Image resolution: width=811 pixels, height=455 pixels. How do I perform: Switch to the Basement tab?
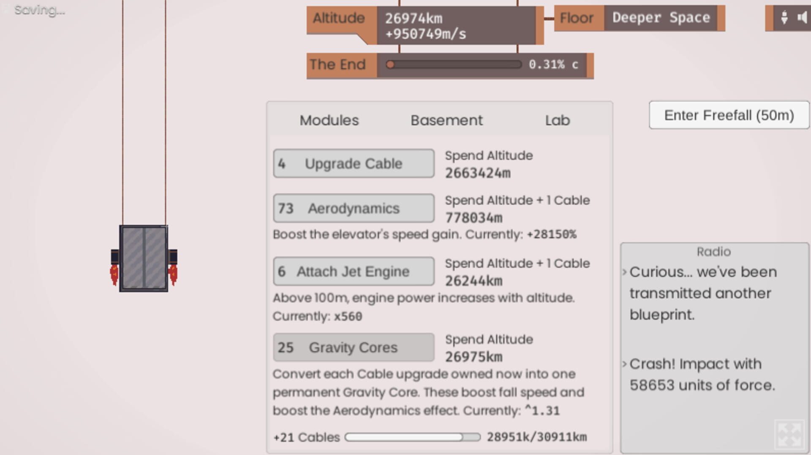446,120
